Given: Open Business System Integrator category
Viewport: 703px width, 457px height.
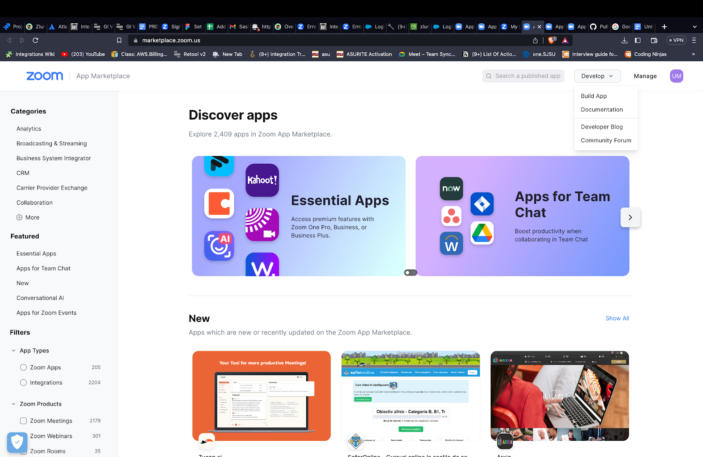Looking at the screenshot, I should tap(54, 158).
